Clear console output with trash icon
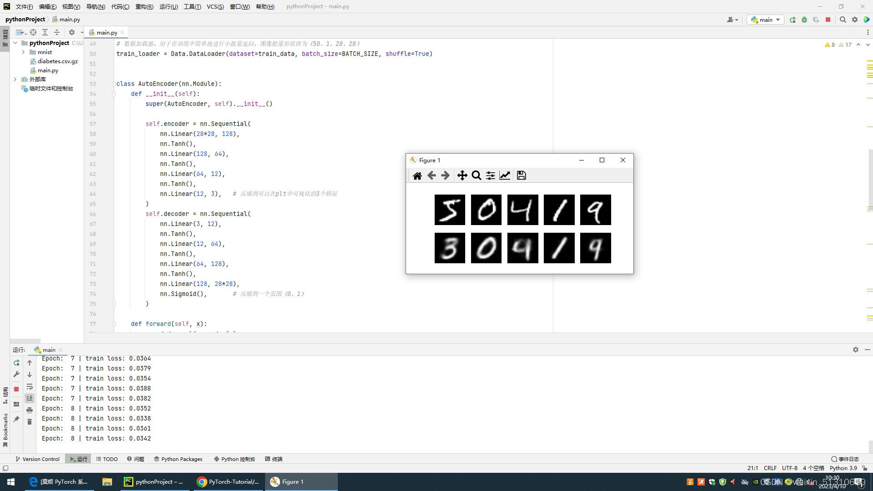The width and height of the screenshot is (873, 491). tap(30, 422)
